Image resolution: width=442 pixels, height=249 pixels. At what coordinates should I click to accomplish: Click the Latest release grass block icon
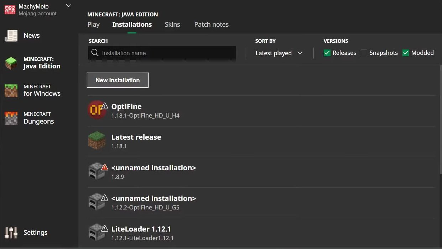pos(97,141)
